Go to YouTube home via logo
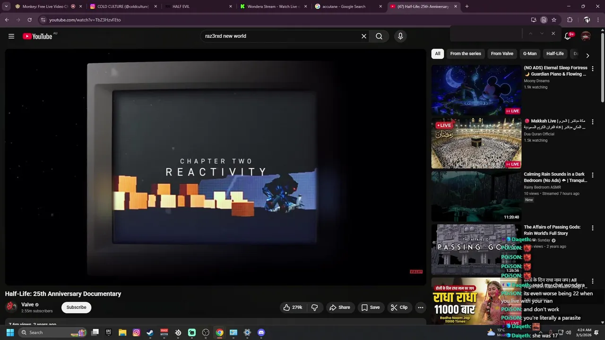Image resolution: width=605 pixels, height=340 pixels. tap(37, 36)
